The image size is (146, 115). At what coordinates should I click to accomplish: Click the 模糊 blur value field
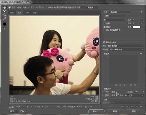coord(136,23)
